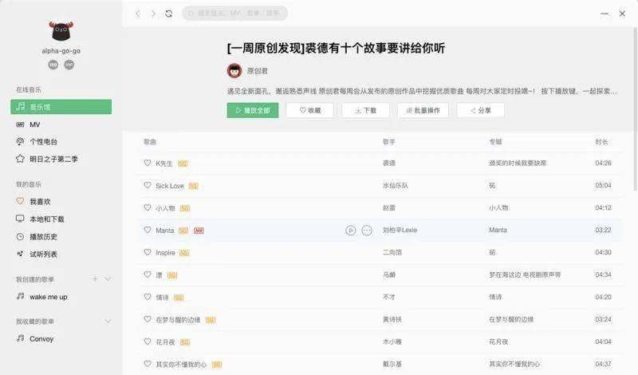The image size is (638, 375).
Task: Click 下载 download button
Action: pos(366,110)
